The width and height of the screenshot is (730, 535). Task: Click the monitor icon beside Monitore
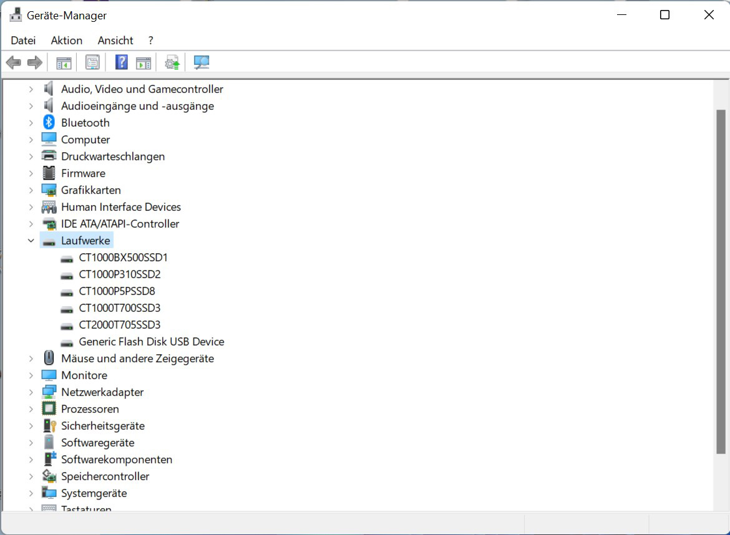tap(49, 375)
